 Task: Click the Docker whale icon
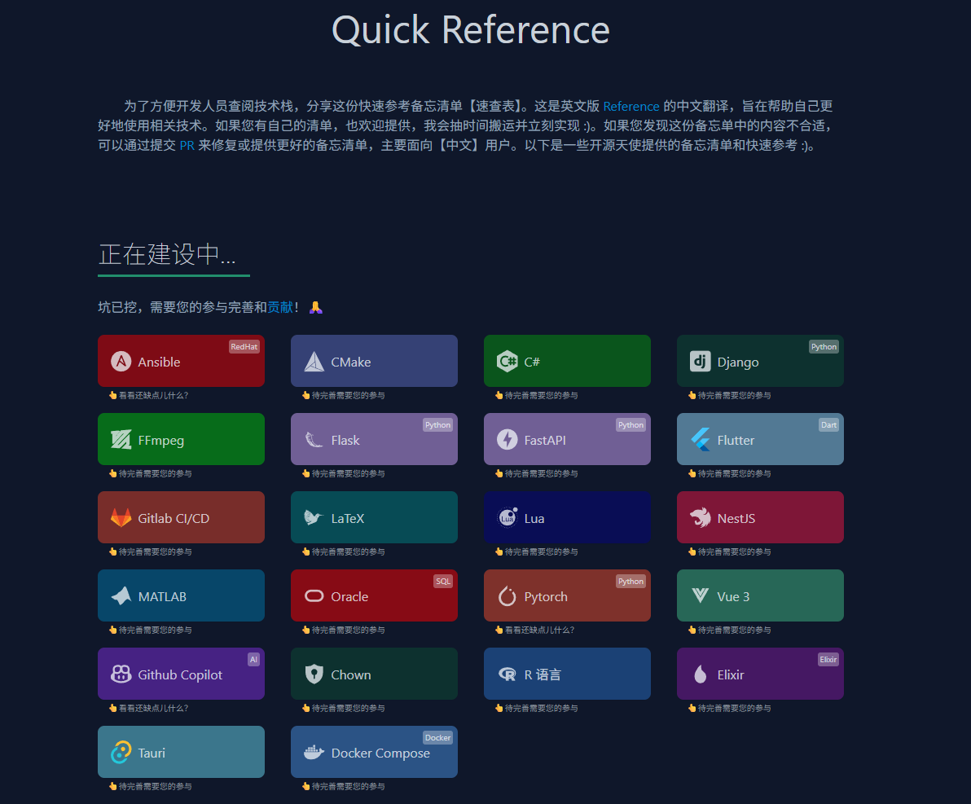[x=314, y=752]
